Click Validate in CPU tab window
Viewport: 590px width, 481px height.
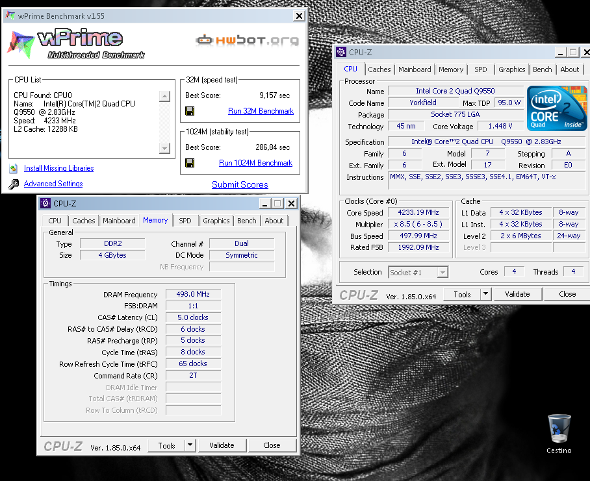tap(517, 294)
